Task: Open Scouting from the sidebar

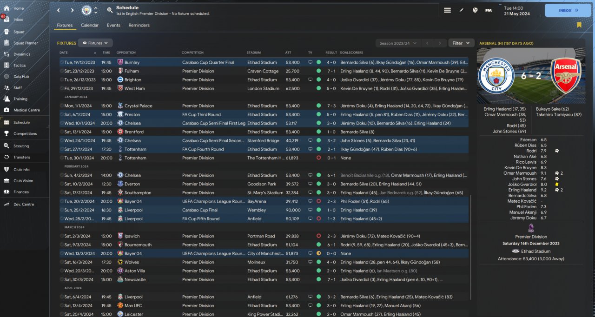Action: [x=21, y=146]
